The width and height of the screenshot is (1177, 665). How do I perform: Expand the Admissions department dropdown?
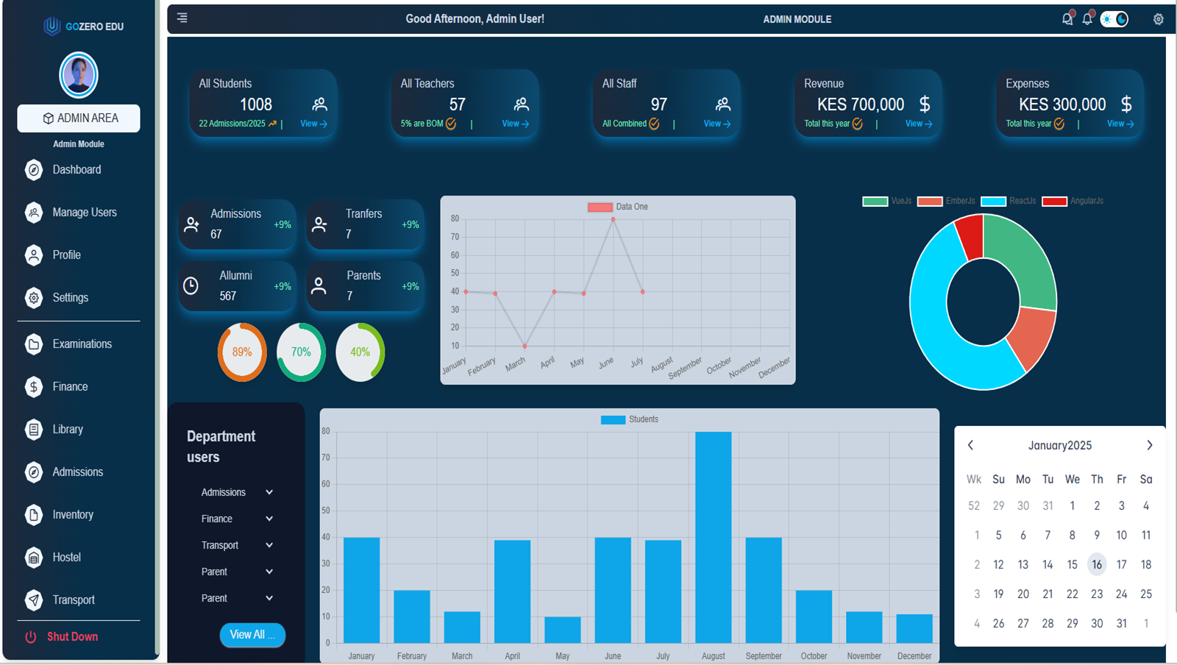tap(269, 492)
